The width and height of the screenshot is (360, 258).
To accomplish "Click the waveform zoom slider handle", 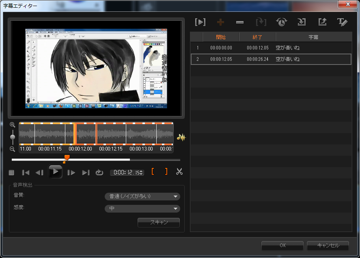I will pos(13,137).
